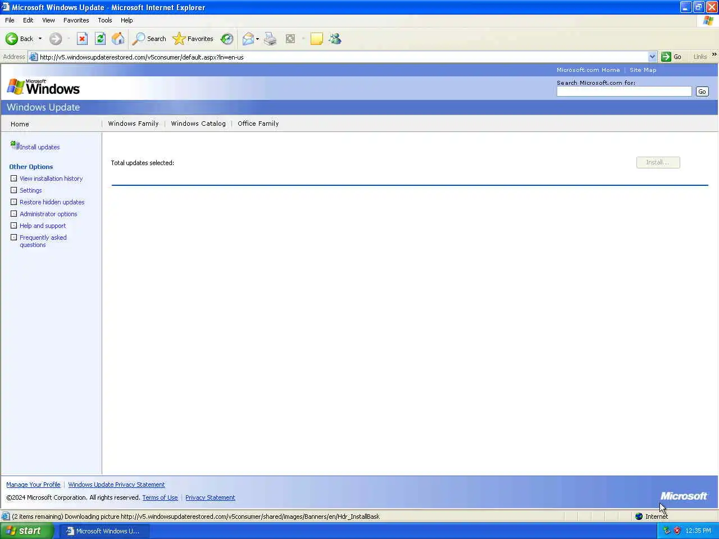The image size is (719, 539).
Task: Open the Terms of Use link
Action: coord(160,497)
